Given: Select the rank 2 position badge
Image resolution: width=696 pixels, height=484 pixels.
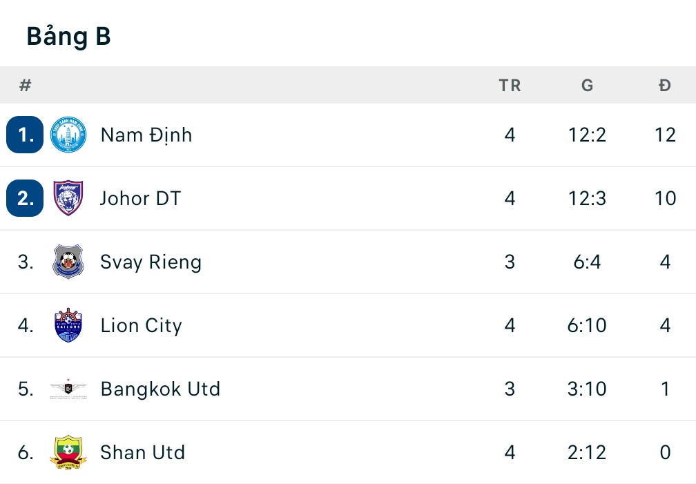Looking at the screenshot, I should click(25, 198).
